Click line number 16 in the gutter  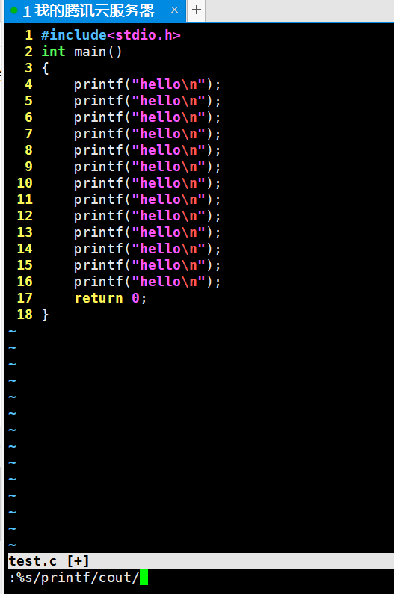[25, 282]
